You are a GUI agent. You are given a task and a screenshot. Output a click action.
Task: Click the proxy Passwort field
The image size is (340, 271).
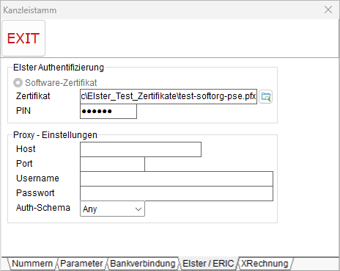coord(177,193)
